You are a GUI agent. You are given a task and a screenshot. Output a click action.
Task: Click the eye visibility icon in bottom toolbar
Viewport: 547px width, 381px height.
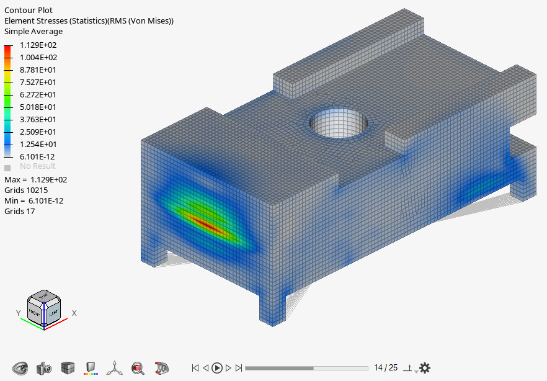coord(21,368)
